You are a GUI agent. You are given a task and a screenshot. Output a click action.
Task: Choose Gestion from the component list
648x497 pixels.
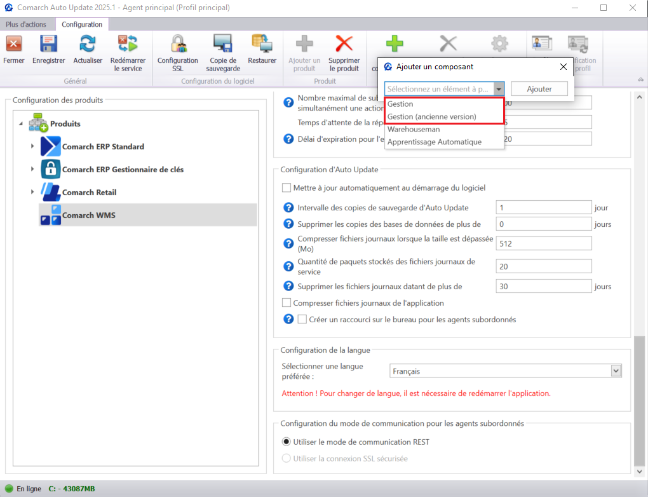click(444, 104)
